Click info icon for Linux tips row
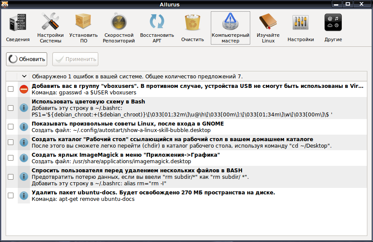The width and height of the screenshot is (373, 242). point(24,126)
